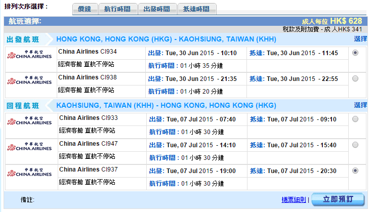
Task: Click the 回程航班 return section header
Action: 22,106
